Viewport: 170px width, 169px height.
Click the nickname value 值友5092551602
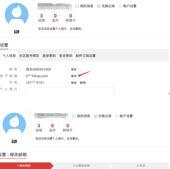point(38,69)
